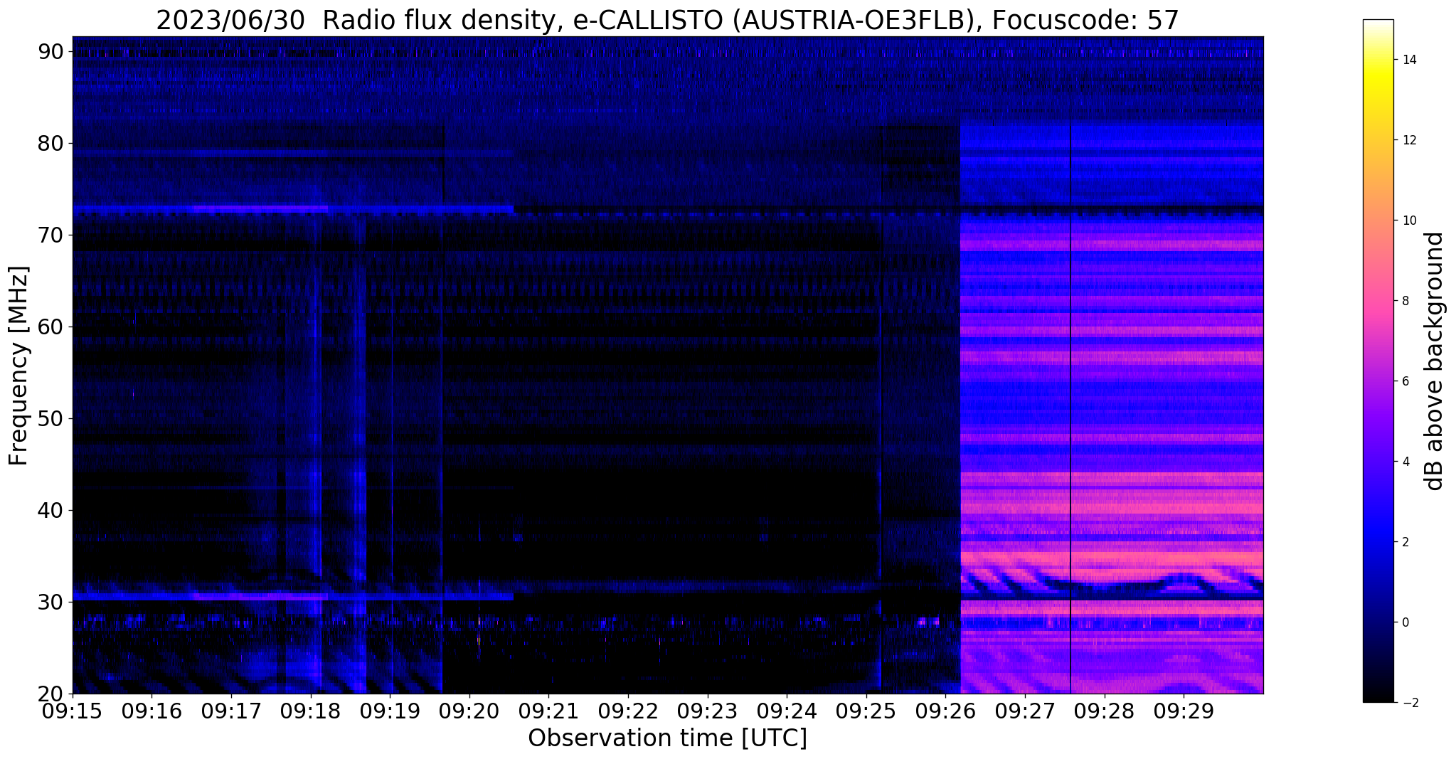This screenshot has height=759, width=1456.
Task: Click the 'dB above background' colorbar label
Action: click(x=1435, y=361)
